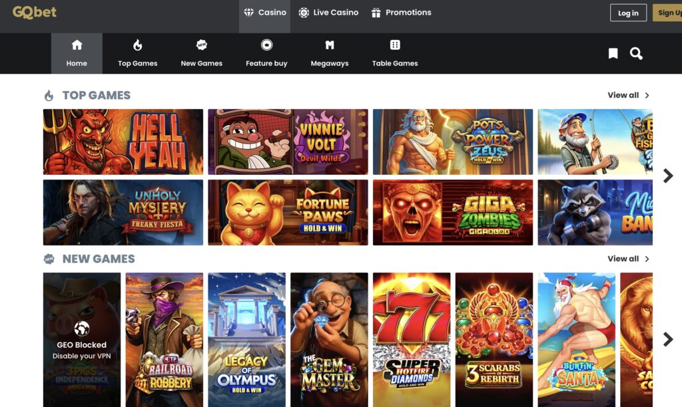Advance the Top Games carousel with right arrow

click(x=668, y=176)
